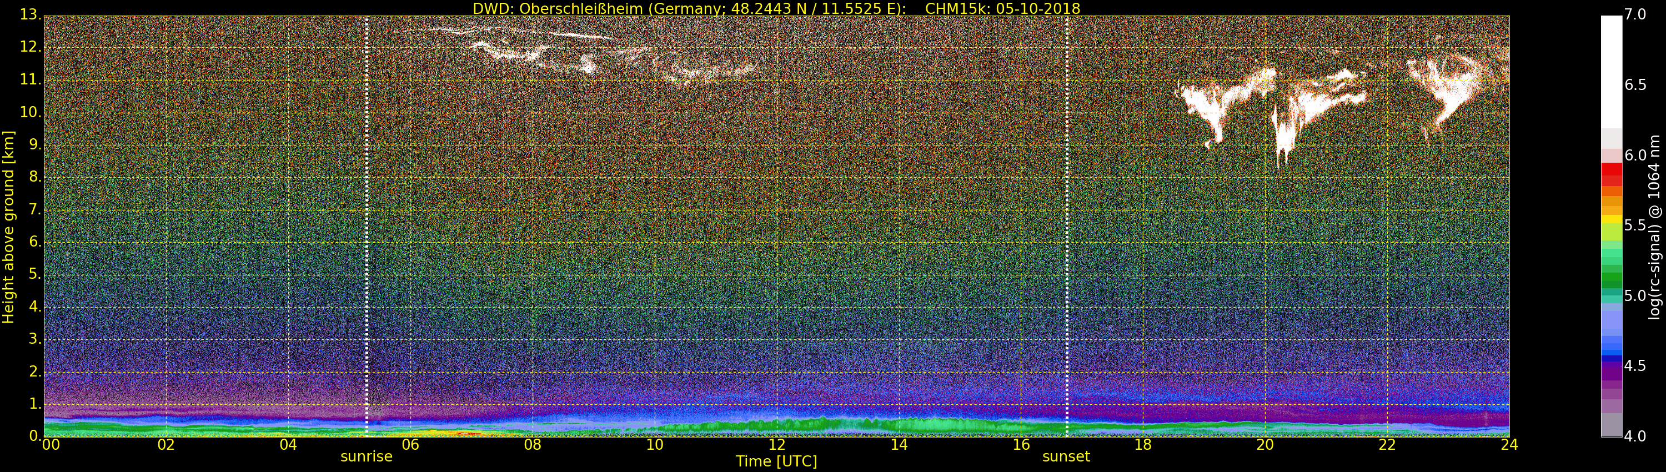Click the '7.0' colorbar tick label
The height and width of the screenshot is (472, 1666).
point(1635,14)
